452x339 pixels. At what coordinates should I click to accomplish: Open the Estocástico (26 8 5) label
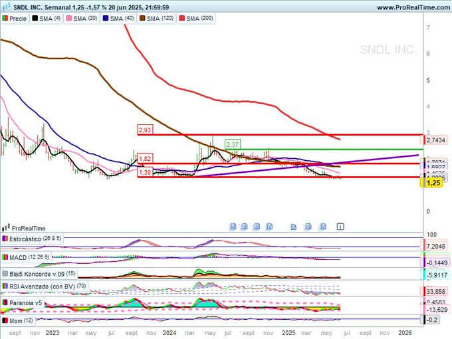coord(35,239)
